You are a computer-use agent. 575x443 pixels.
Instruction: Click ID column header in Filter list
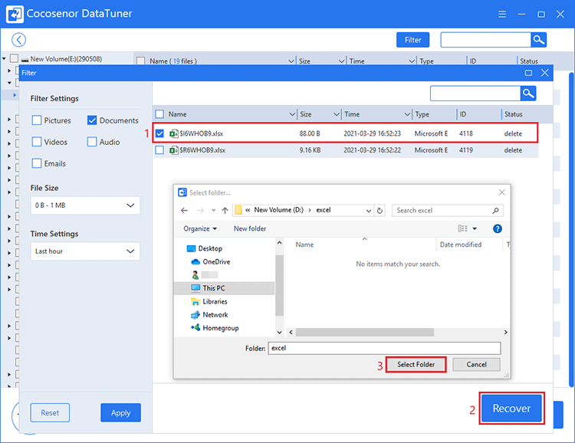[463, 114]
